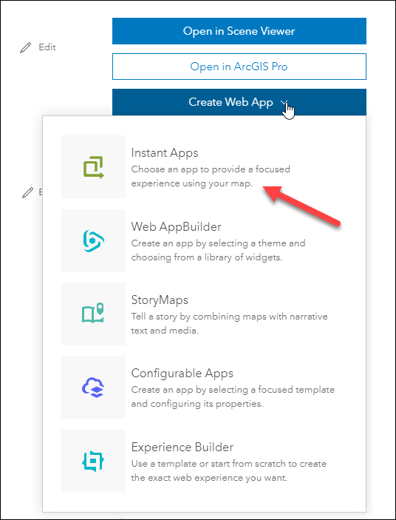Click the partially hidden lower pencil icon

tap(28, 192)
